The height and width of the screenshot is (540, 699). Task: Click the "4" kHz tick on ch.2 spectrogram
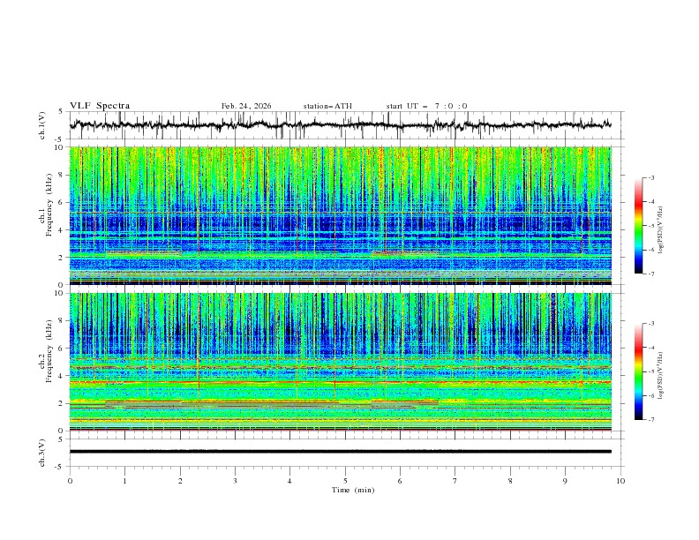(62, 376)
